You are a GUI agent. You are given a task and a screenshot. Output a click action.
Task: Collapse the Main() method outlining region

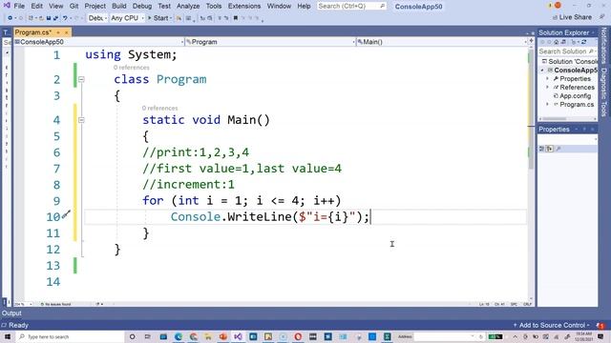point(81,120)
